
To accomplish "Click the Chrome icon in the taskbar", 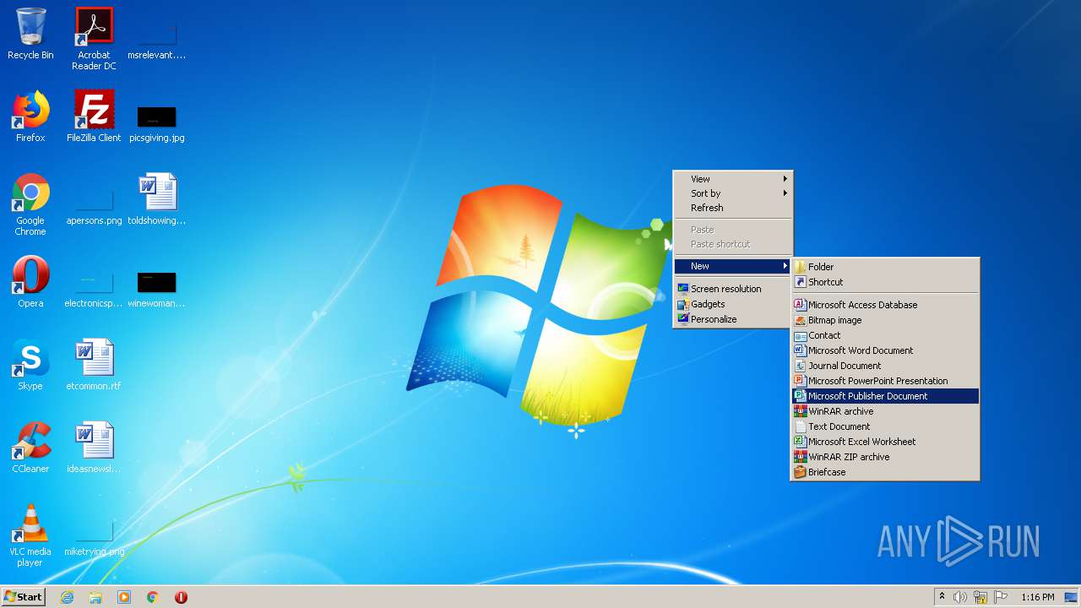I will 153,597.
